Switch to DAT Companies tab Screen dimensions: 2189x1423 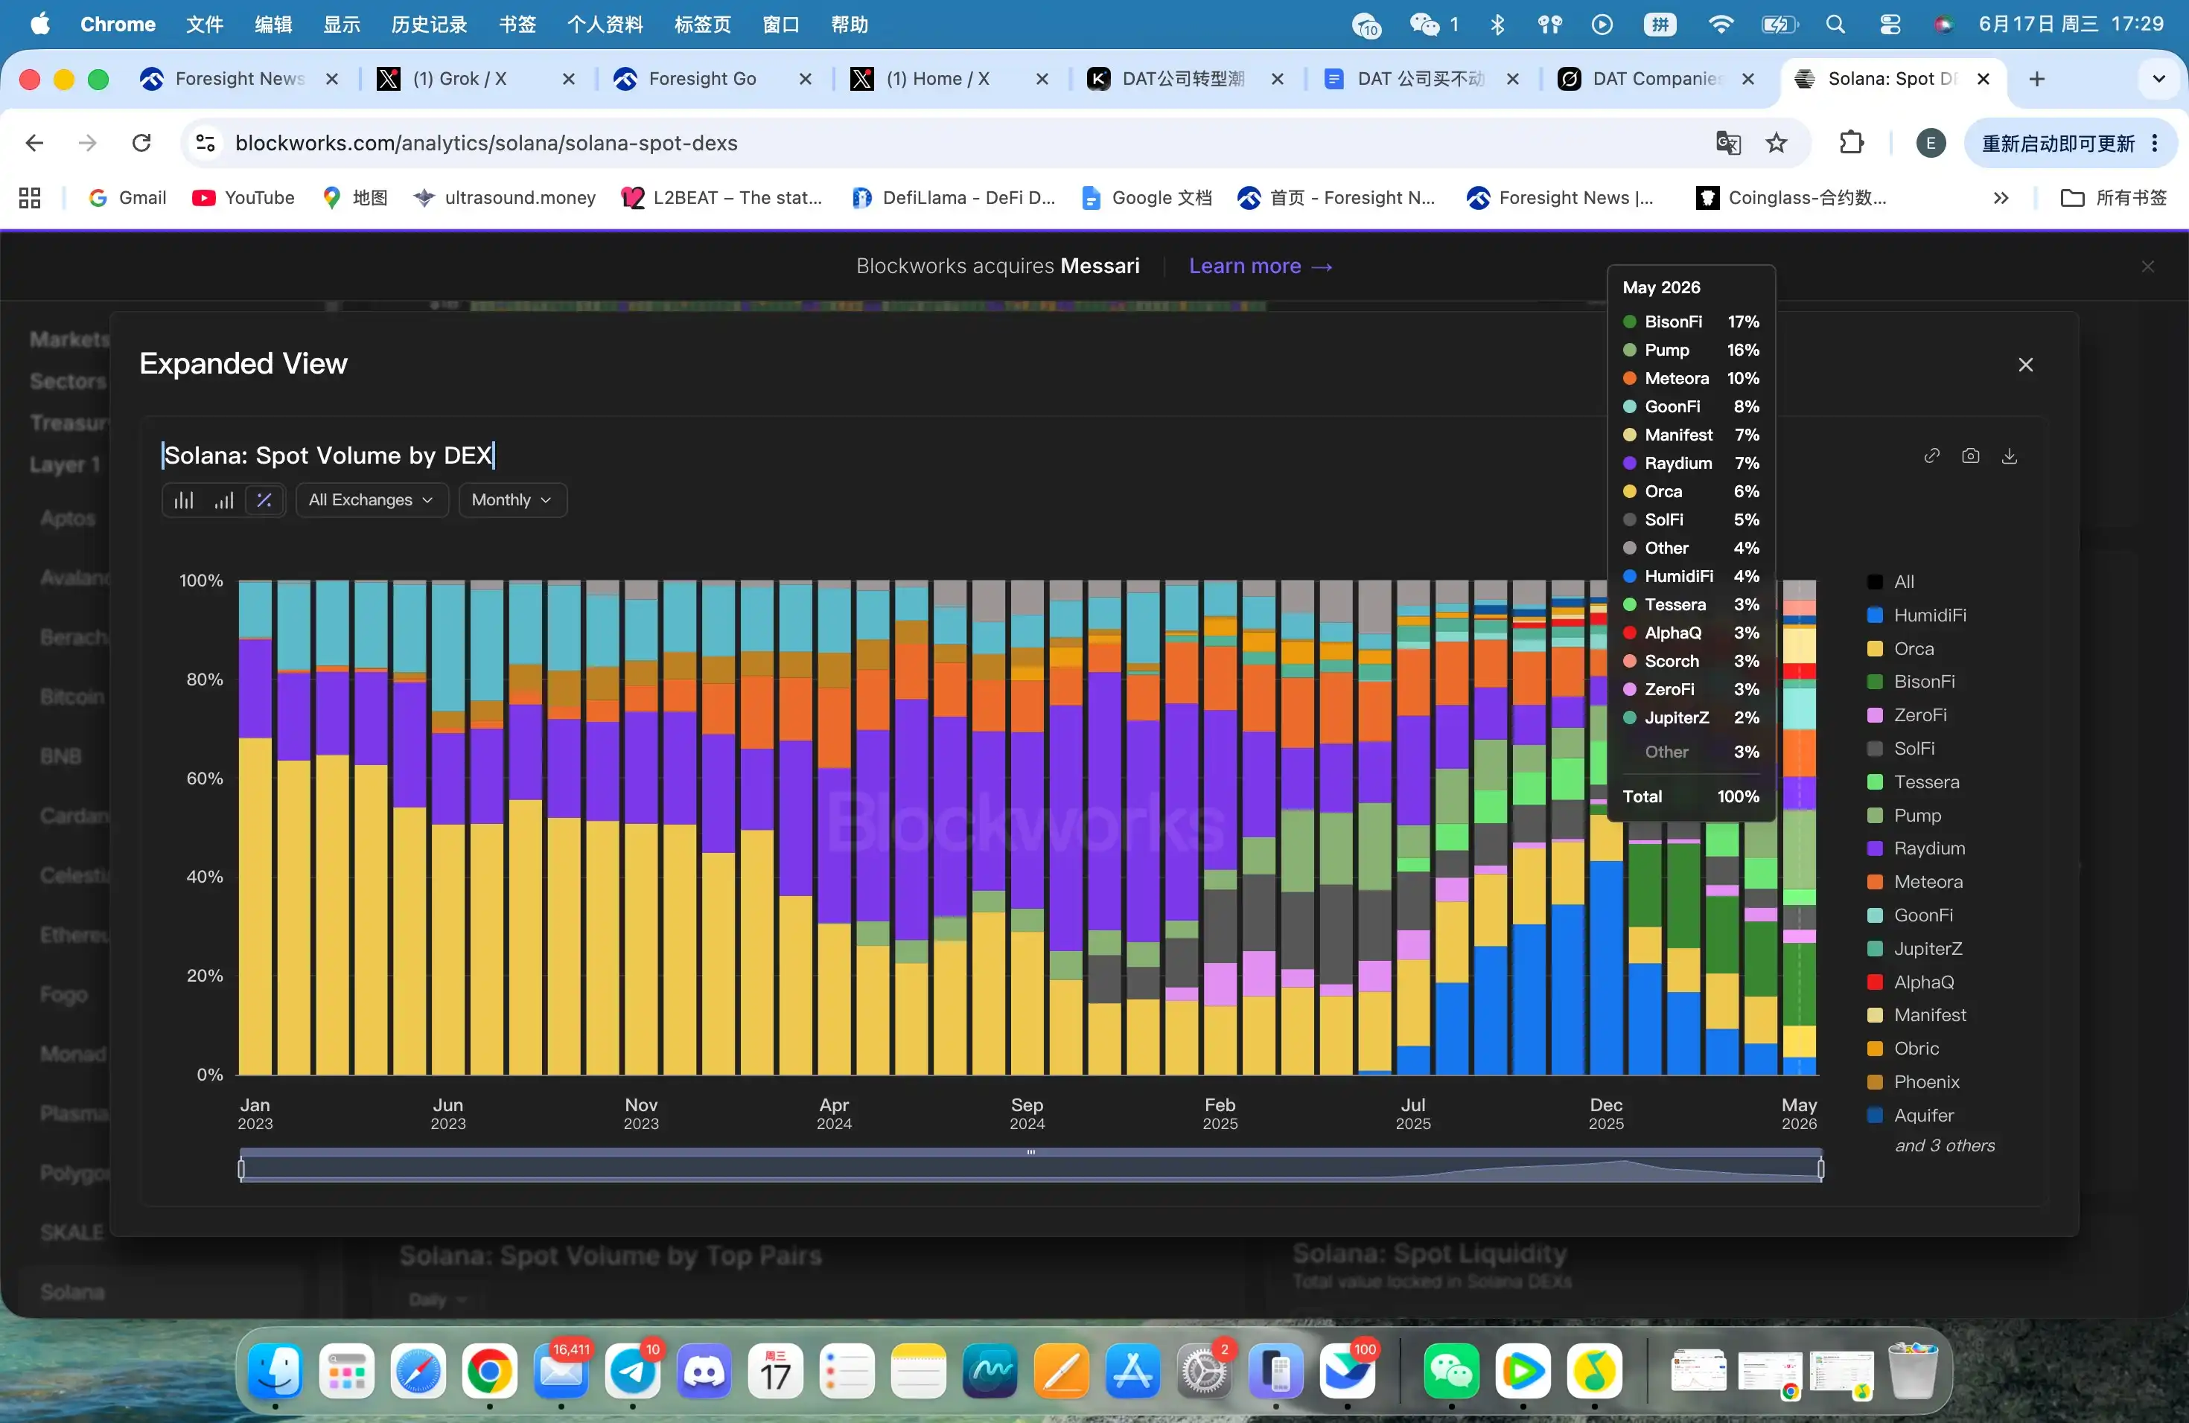point(1657,79)
